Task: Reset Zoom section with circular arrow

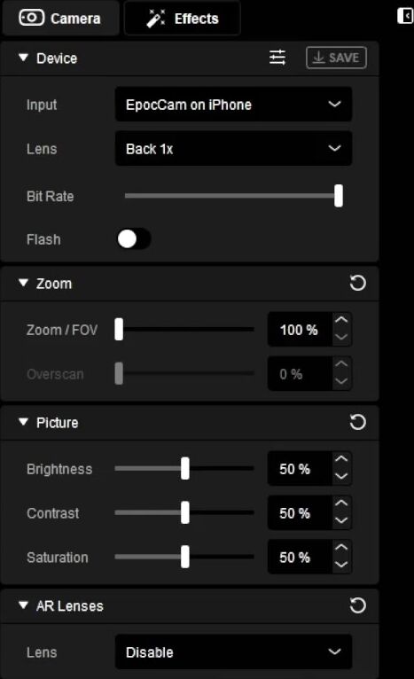Action: click(357, 283)
